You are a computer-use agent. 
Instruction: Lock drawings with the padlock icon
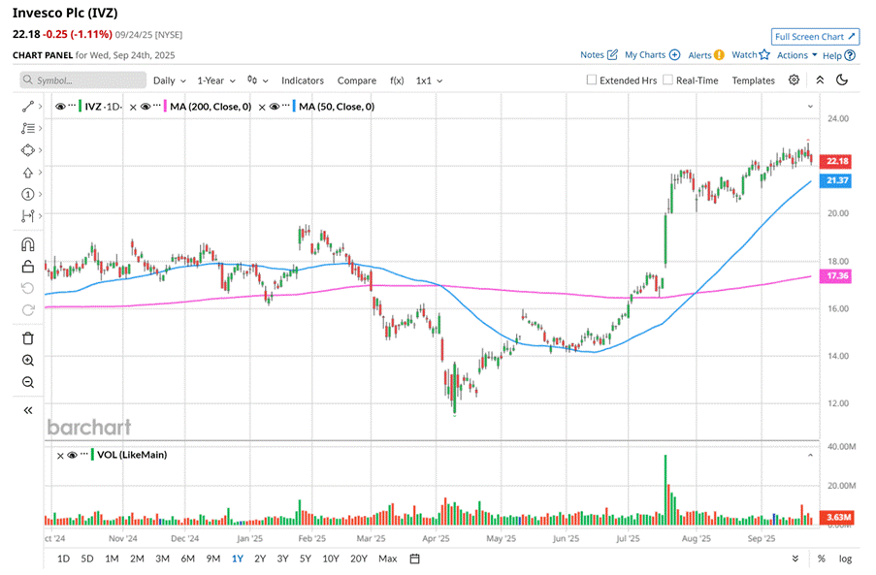27,267
